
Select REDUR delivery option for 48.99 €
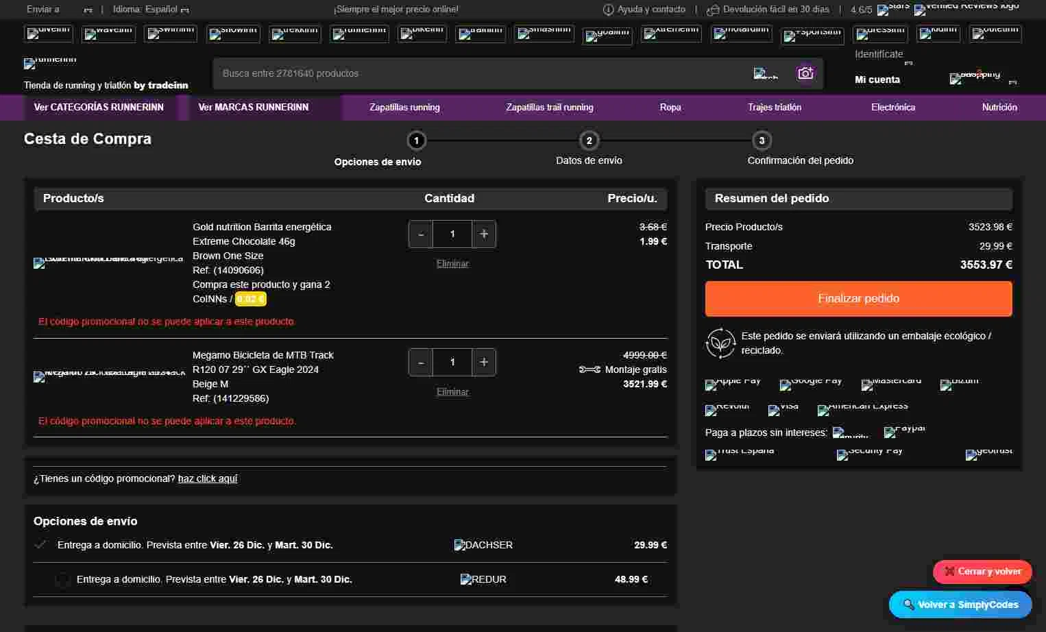[x=350, y=579]
